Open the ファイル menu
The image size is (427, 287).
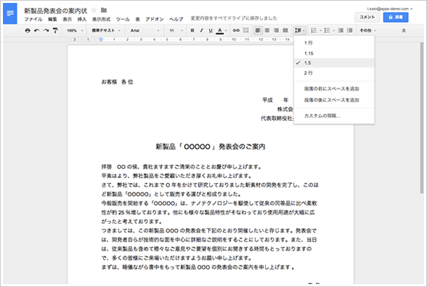click(x=33, y=19)
